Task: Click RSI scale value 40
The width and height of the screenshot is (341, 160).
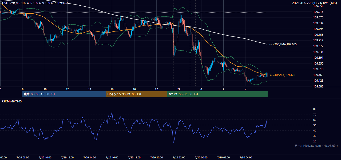Action: click(315, 130)
